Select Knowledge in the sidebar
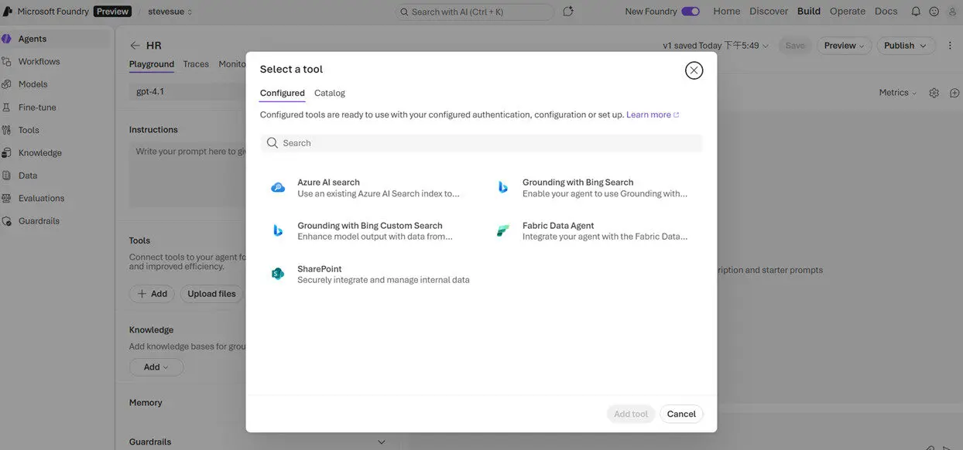The height and width of the screenshot is (450, 963). point(39,153)
